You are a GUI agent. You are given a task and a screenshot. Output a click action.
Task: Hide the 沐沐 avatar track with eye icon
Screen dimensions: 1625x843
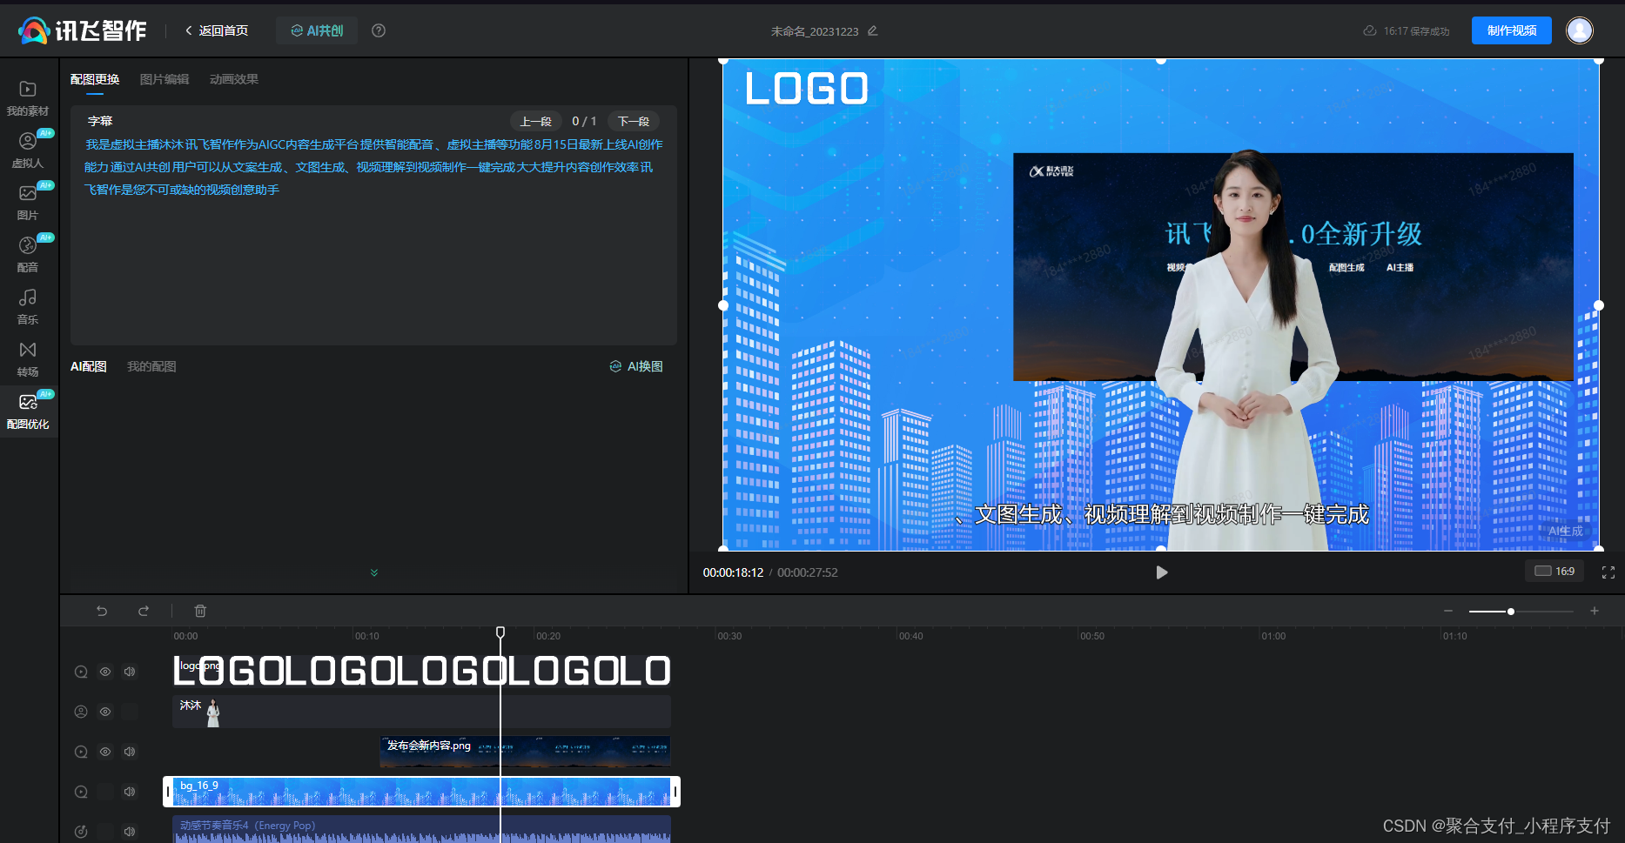pos(105,712)
